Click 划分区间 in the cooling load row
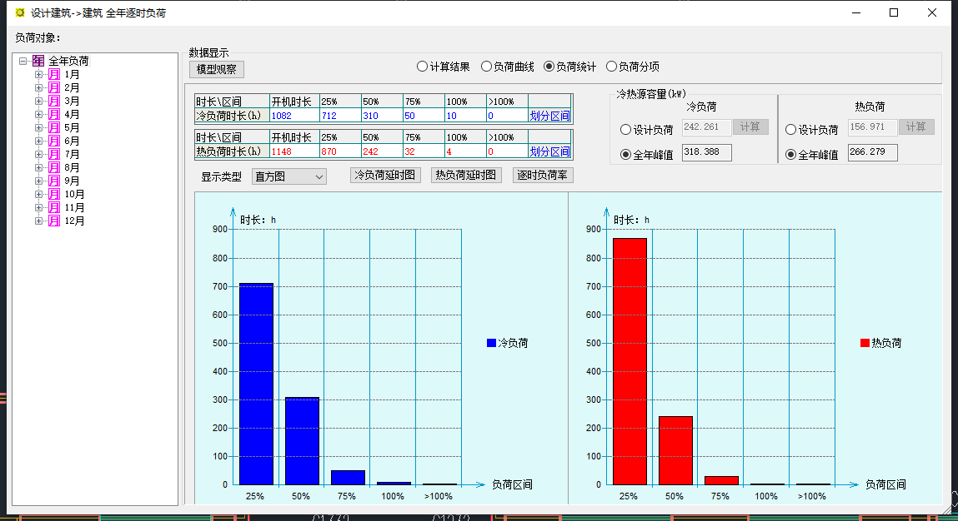Image resolution: width=958 pixels, height=521 pixels. (x=549, y=116)
